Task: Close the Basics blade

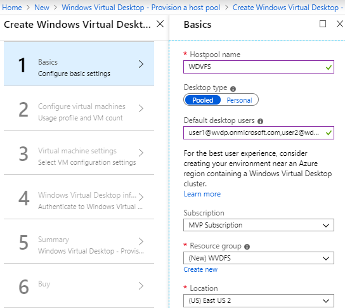Action: point(340,23)
